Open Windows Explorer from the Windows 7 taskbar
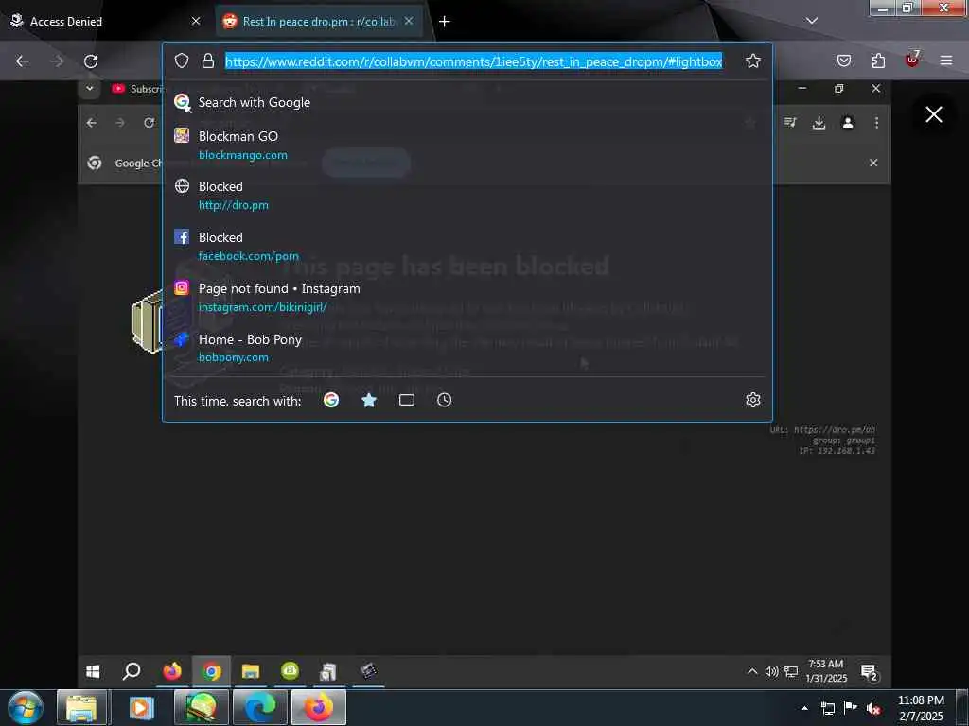 [81, 707]
